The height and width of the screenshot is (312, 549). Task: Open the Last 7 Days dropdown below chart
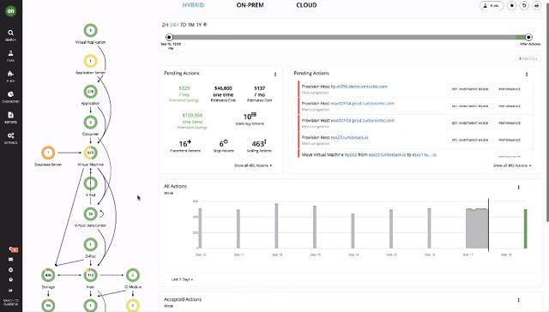pos(182,279)
